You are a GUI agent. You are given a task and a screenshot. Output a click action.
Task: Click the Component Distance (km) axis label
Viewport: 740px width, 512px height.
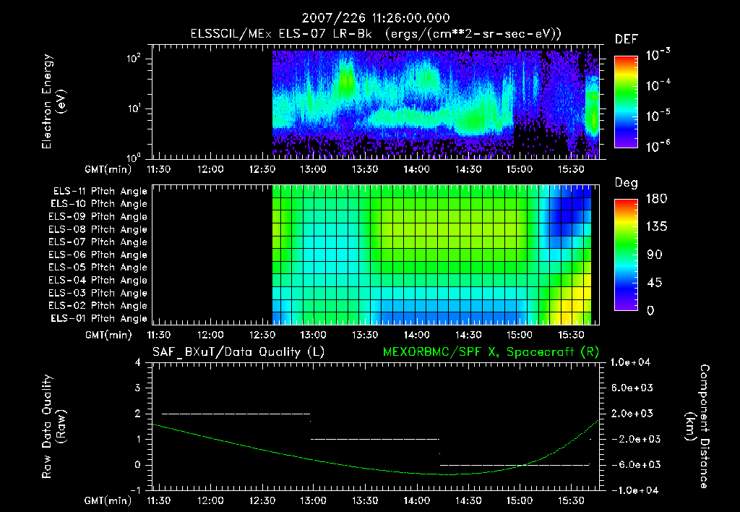click(697, 427)
